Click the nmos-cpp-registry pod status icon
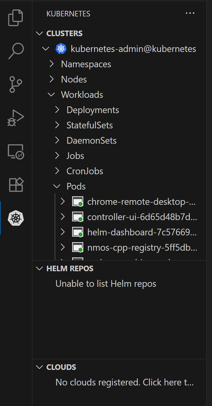Viewport: 212px width, 406px height. pos(78,247)
